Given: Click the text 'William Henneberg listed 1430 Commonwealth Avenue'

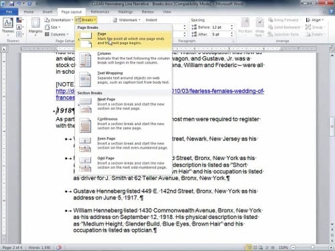Looking at the screenshot, I should 145,210.
